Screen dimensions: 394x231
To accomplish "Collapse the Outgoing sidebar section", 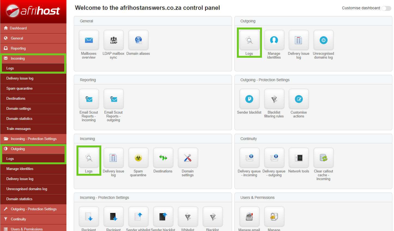I will coord(18,149).
